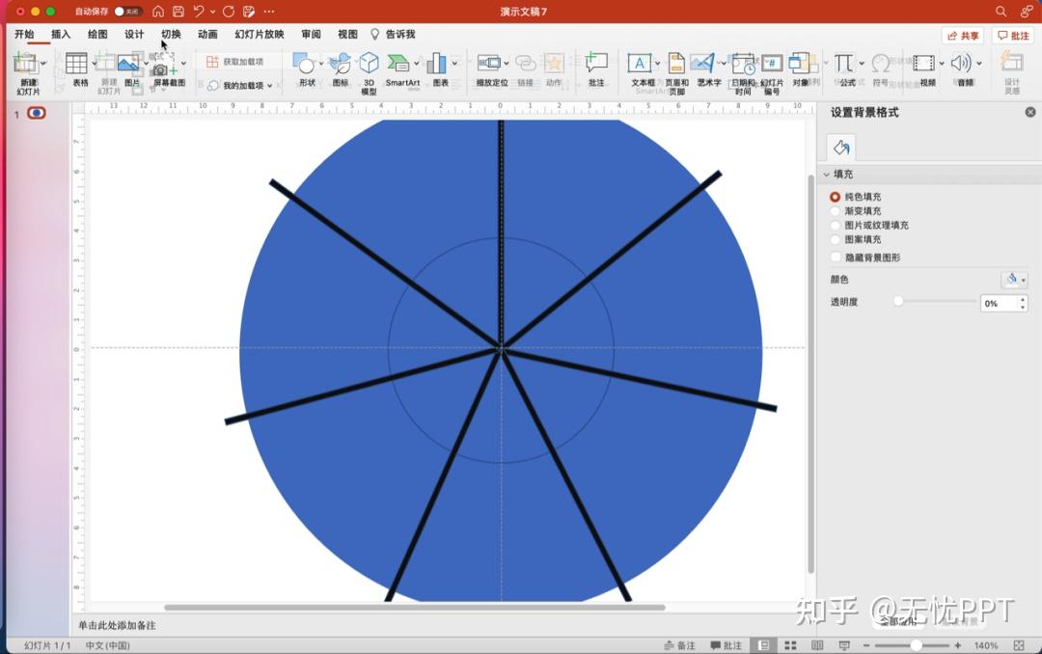The image size is (1042, 654).
Task: Click the 文本框 text box icon
Action: [640, 64]
